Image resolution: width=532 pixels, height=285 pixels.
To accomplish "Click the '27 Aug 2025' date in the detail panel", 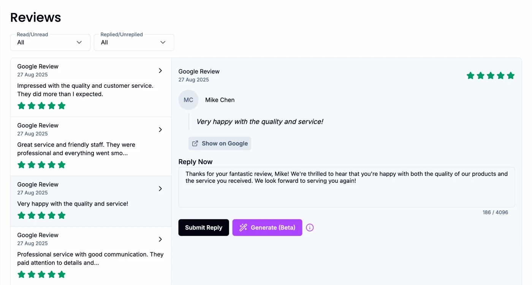I will pos(193,80).
